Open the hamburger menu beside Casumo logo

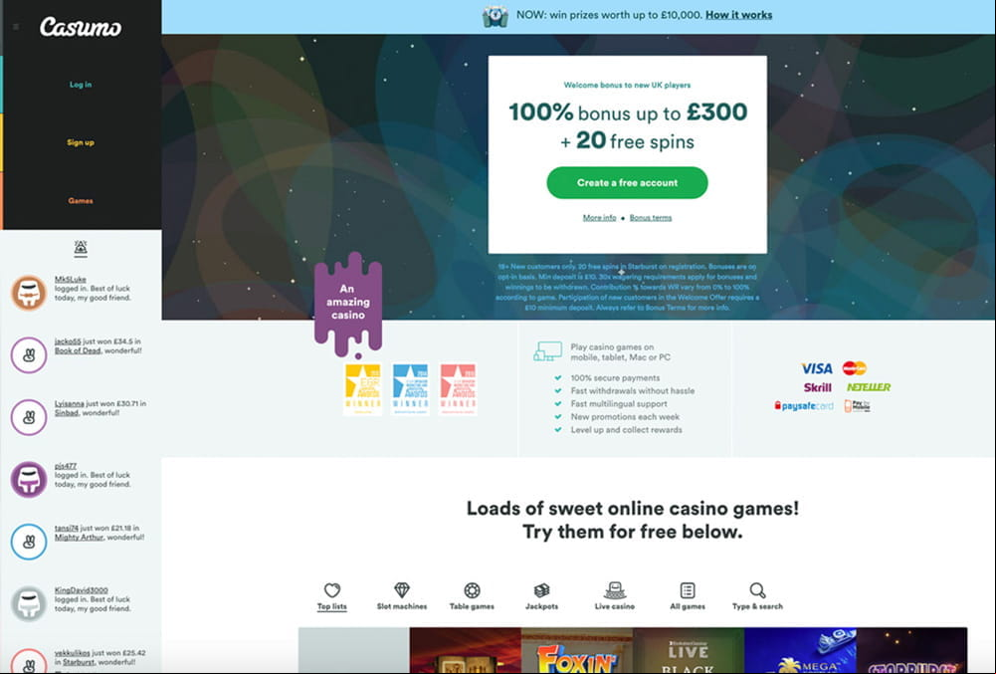(17, 27)
